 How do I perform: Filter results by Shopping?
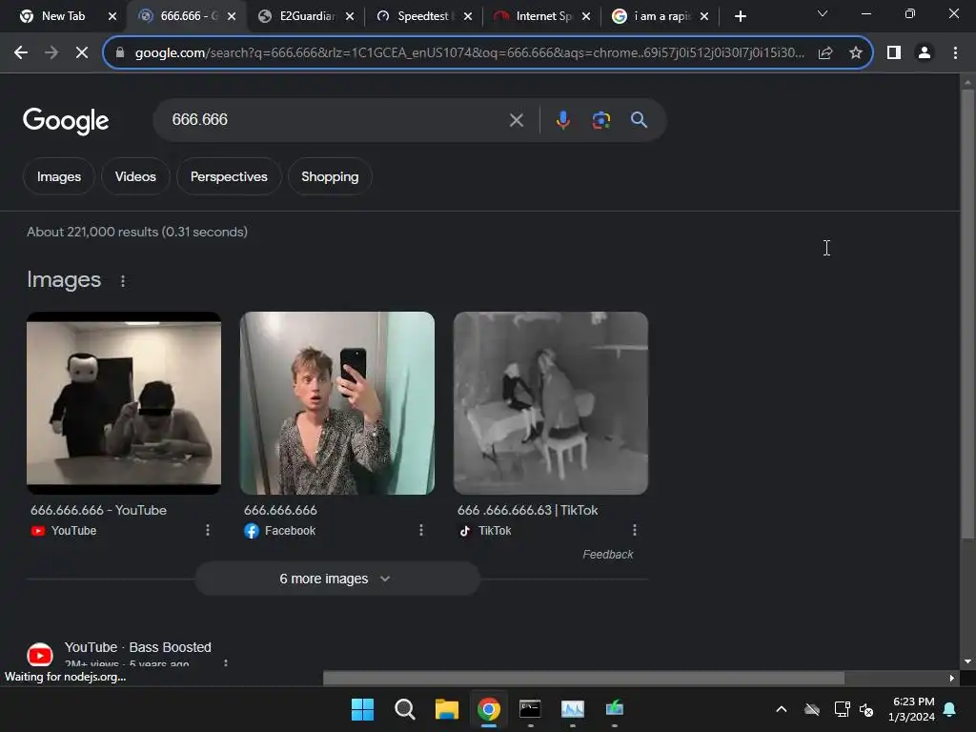(x=330, y=176)
